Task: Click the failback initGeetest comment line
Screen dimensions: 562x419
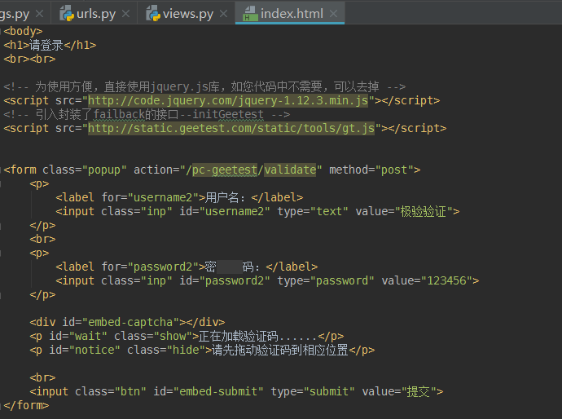Action: point(147,114)
